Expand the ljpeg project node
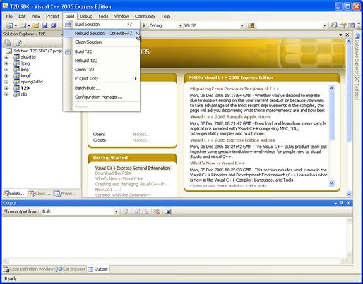 click(x=6, y=63)
